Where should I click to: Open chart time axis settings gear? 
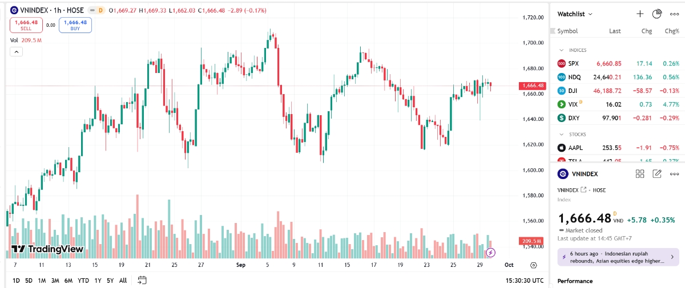[534, 265]
